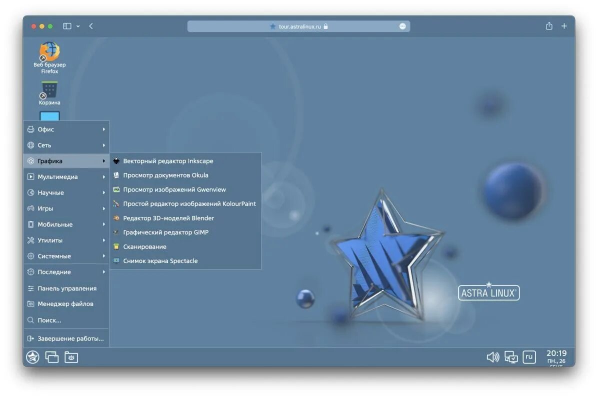
Task: Select Сканирование menu entry
Action: click(185, 246)
